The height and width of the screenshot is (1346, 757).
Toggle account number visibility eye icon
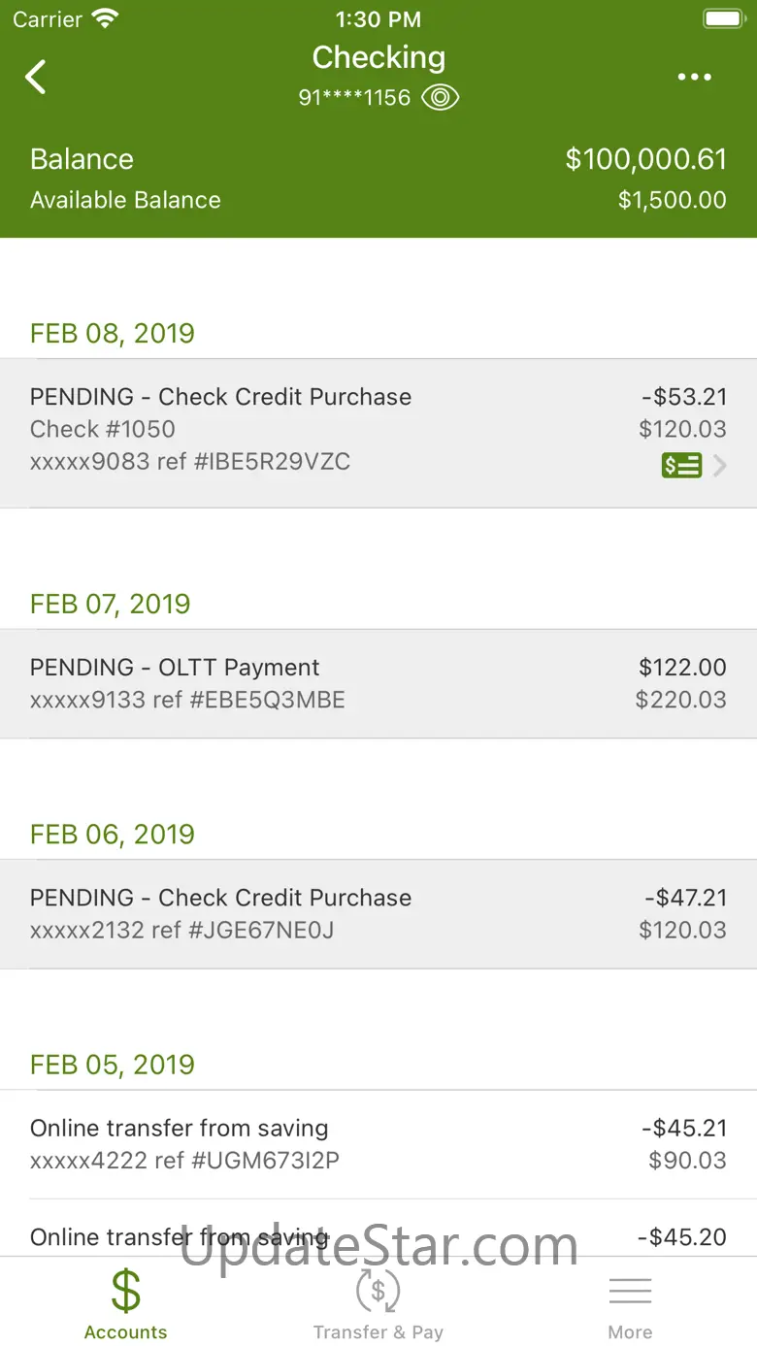point(441,97)
